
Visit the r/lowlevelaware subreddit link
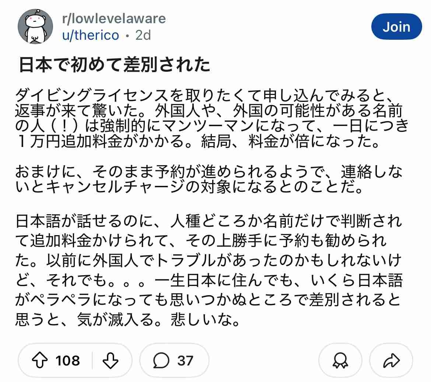[114, 18]
